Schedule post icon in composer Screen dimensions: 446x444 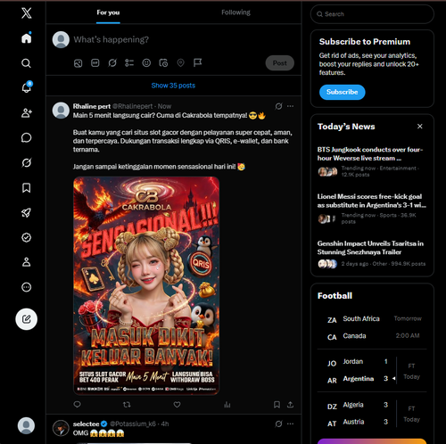click(163, 63)
